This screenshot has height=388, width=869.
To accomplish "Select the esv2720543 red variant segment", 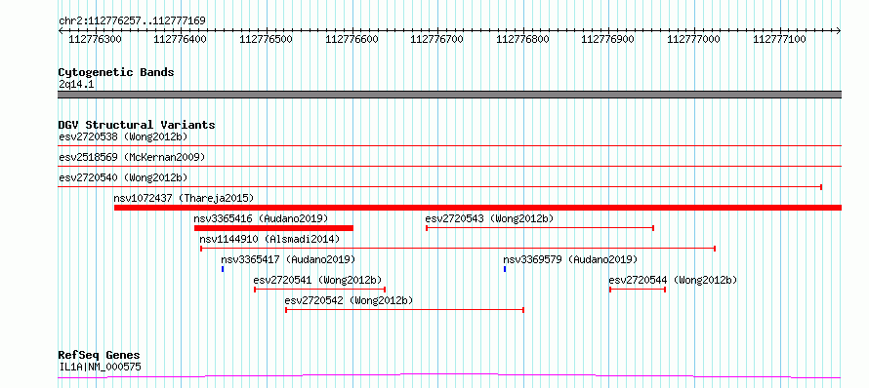I will click(540, 228).
